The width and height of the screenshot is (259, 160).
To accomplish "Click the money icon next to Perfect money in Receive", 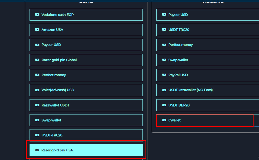I will 164,45.
